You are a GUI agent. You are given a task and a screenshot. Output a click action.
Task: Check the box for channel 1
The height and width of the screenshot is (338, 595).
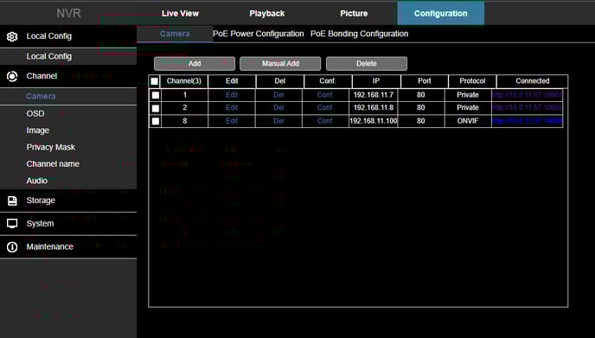tap(156, 95)
